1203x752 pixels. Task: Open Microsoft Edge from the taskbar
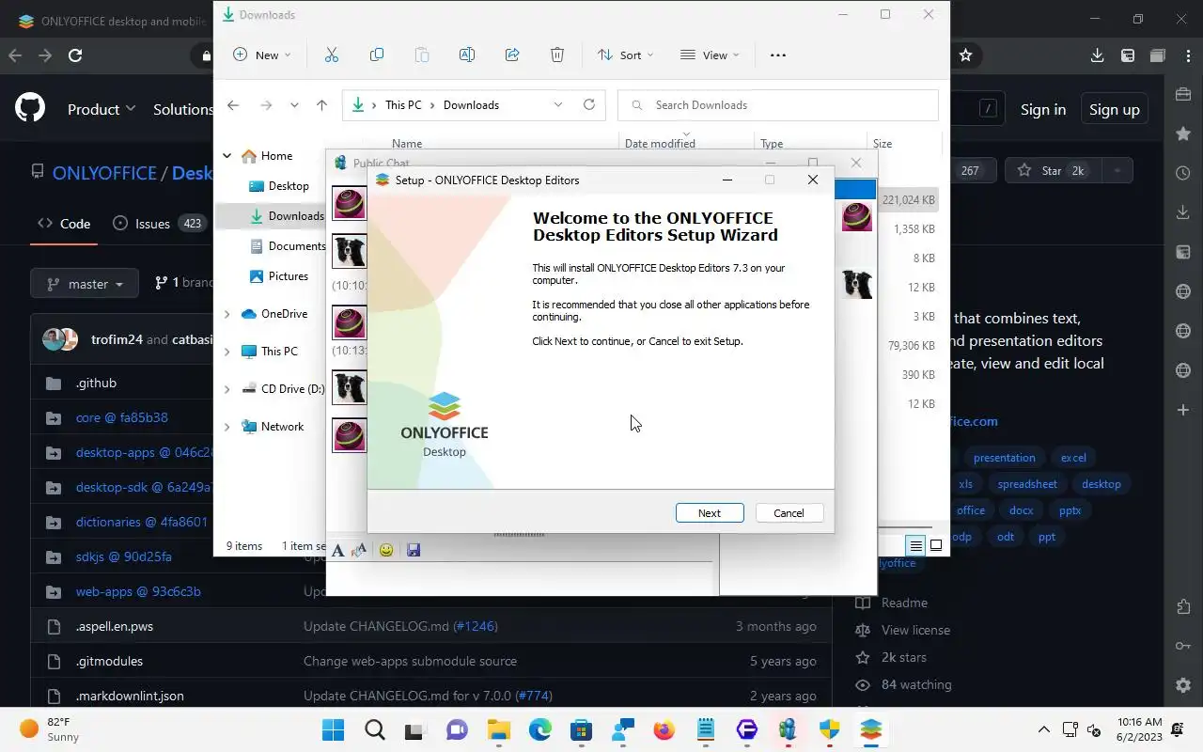[539, 730]
